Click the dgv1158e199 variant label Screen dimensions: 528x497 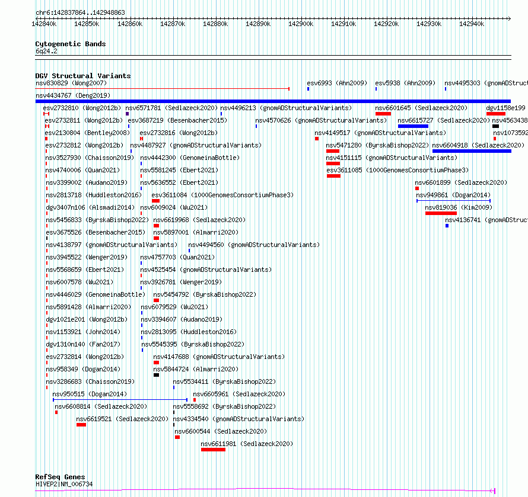505,108
